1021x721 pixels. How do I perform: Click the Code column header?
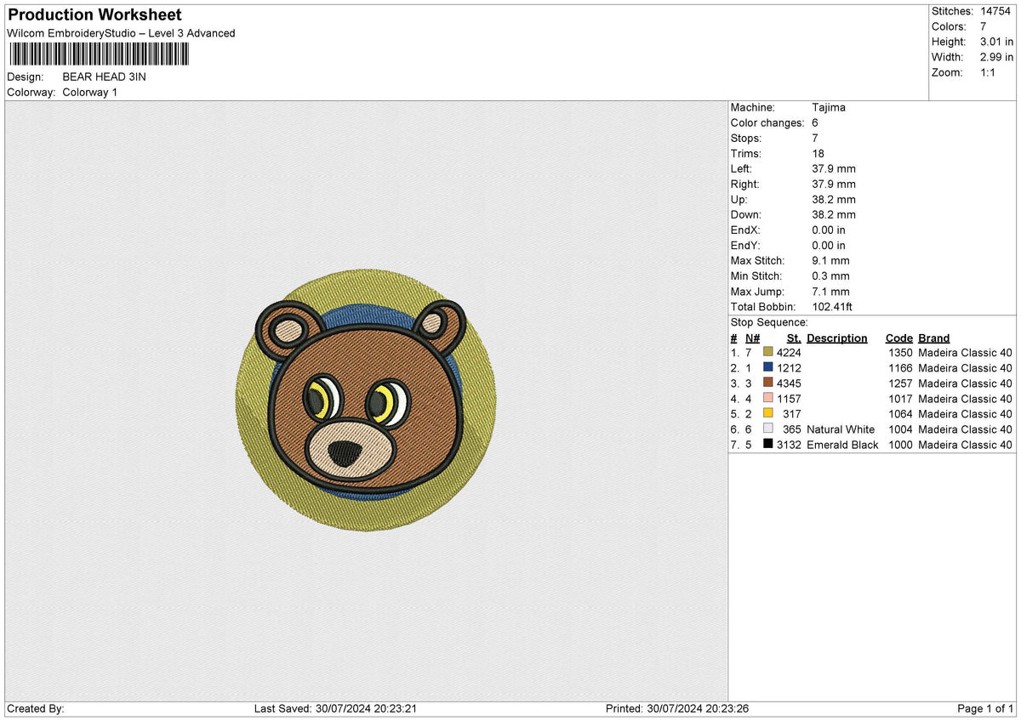pyautogui.click(x=898, y=338)
